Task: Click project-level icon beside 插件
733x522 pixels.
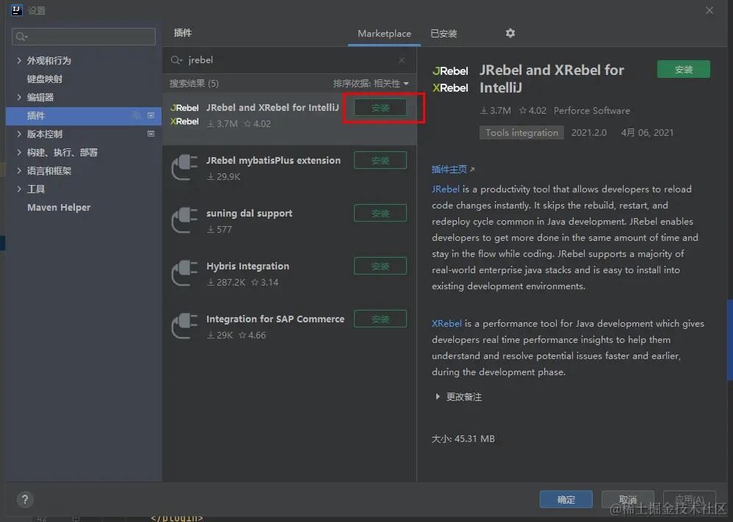Action: coord(151,115)
